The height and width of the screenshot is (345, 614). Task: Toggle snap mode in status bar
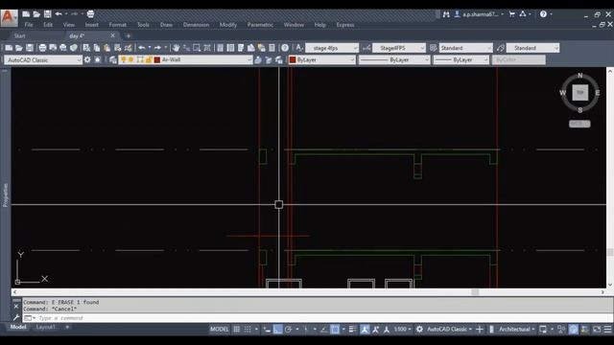pos(248,330)
